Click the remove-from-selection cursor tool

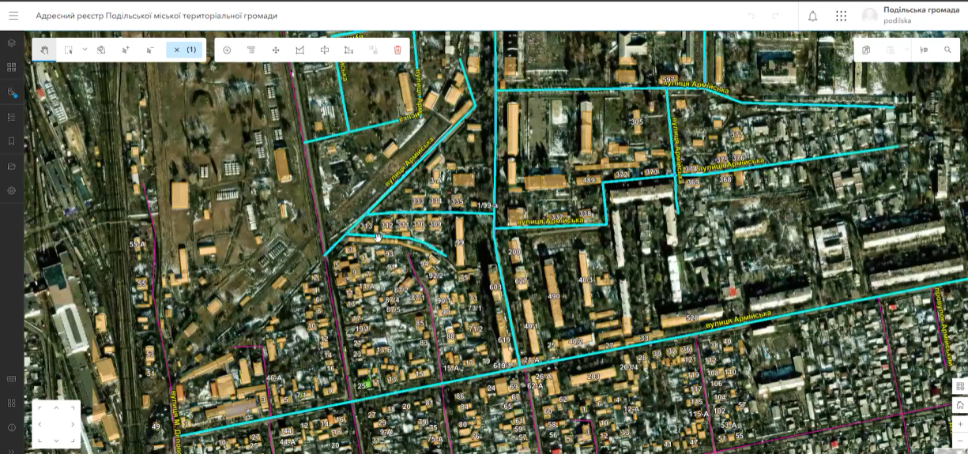tap(150, 50)
